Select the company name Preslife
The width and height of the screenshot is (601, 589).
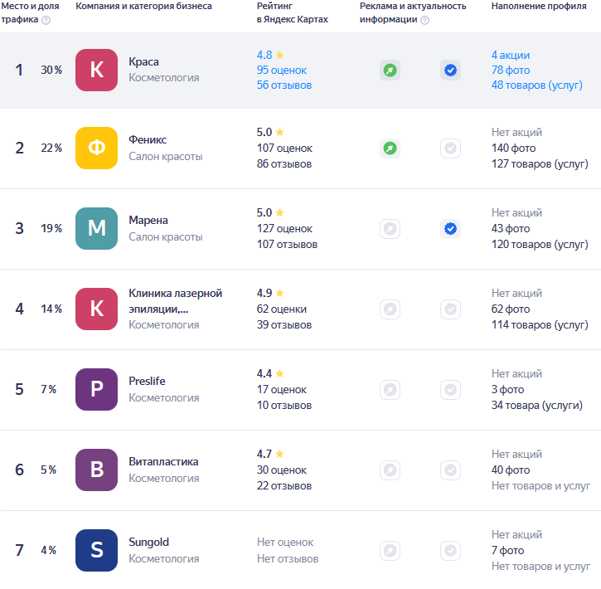148,381
